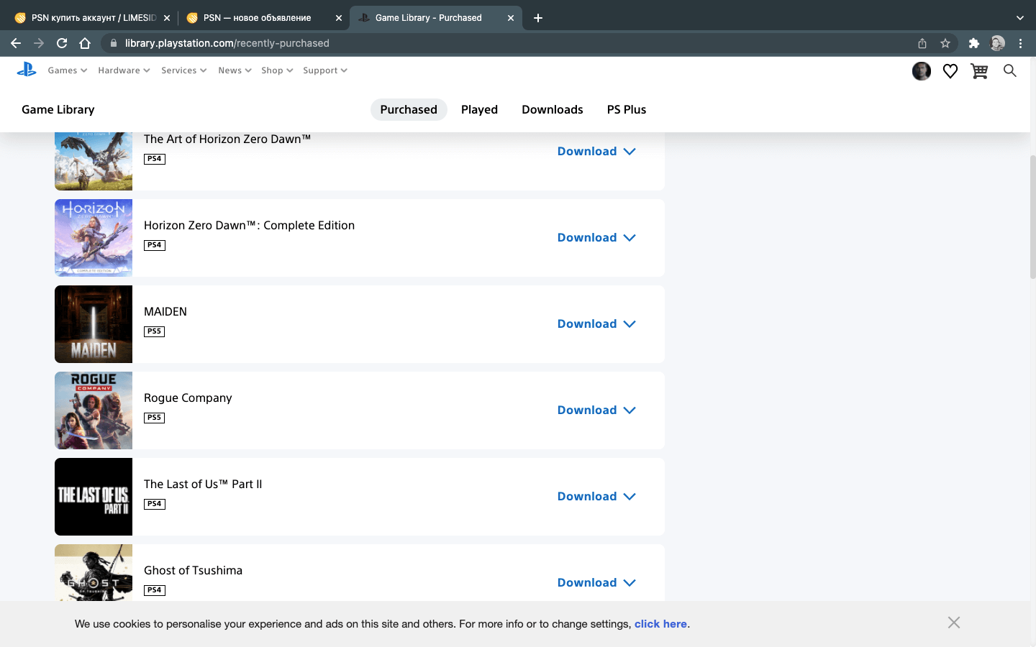Open the shopping cart icon

pos(978,71)
